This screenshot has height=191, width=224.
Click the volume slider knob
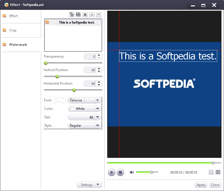(x=151, y=172)
